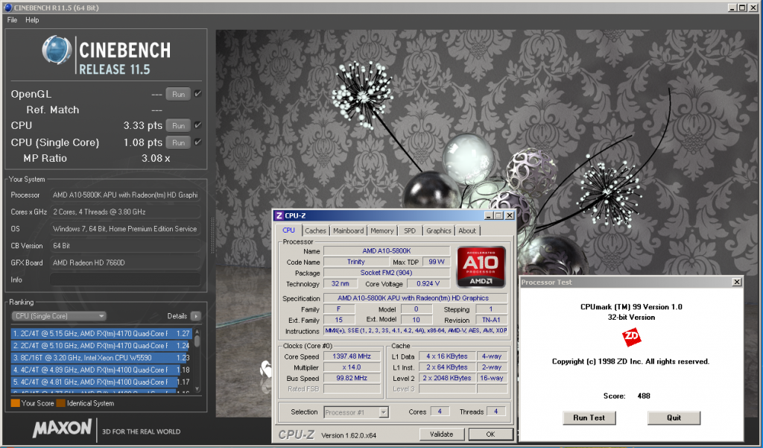This screenshot has width=763, height=448.
Task: Toggle the CPU (Single Core) test checkbox
Action: tap(197, 142)
